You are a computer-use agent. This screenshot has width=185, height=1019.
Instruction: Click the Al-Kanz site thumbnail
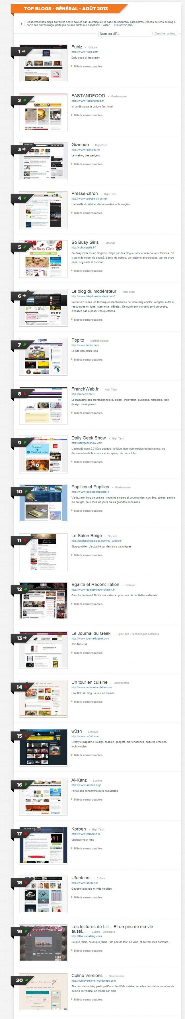pos(43,796)
